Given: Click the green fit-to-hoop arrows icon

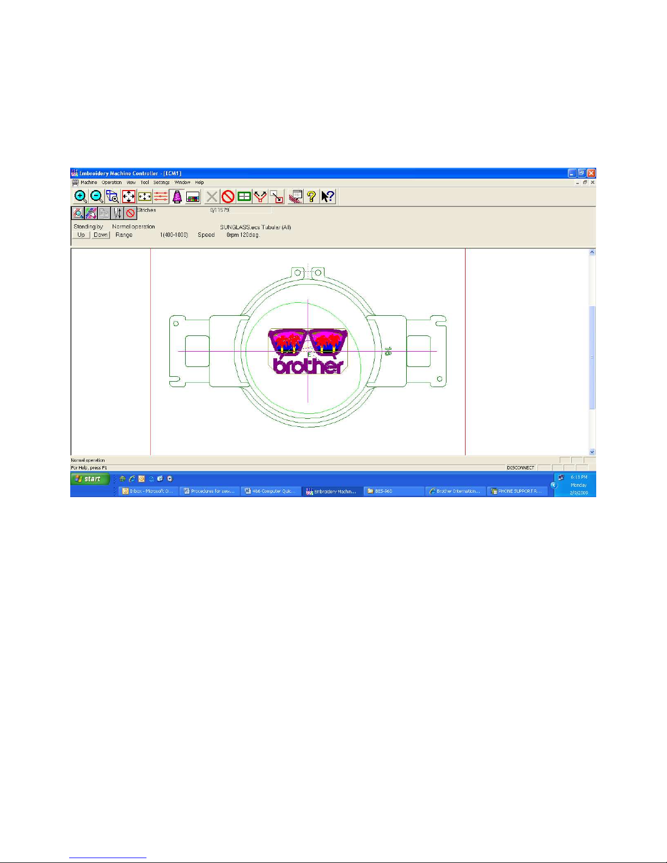Looking at the screenshot, I should tap(144, 197).
